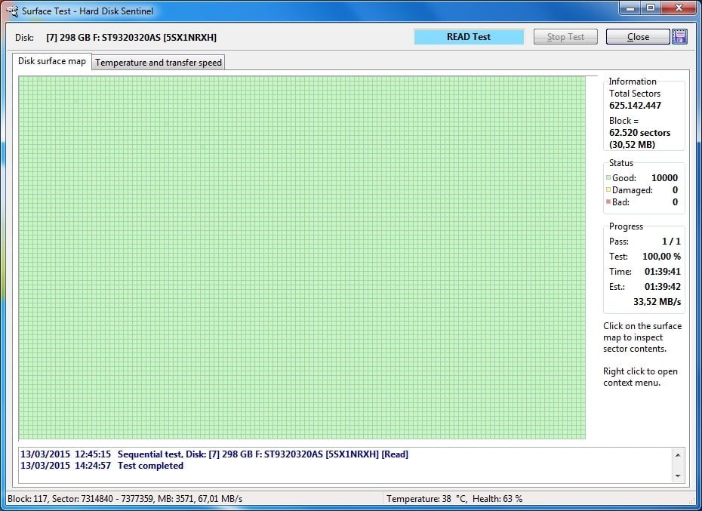Click the Est. time value 01:39:42
Image resolution: width=702 pixels, height=511 pixels.
(663, 287)
